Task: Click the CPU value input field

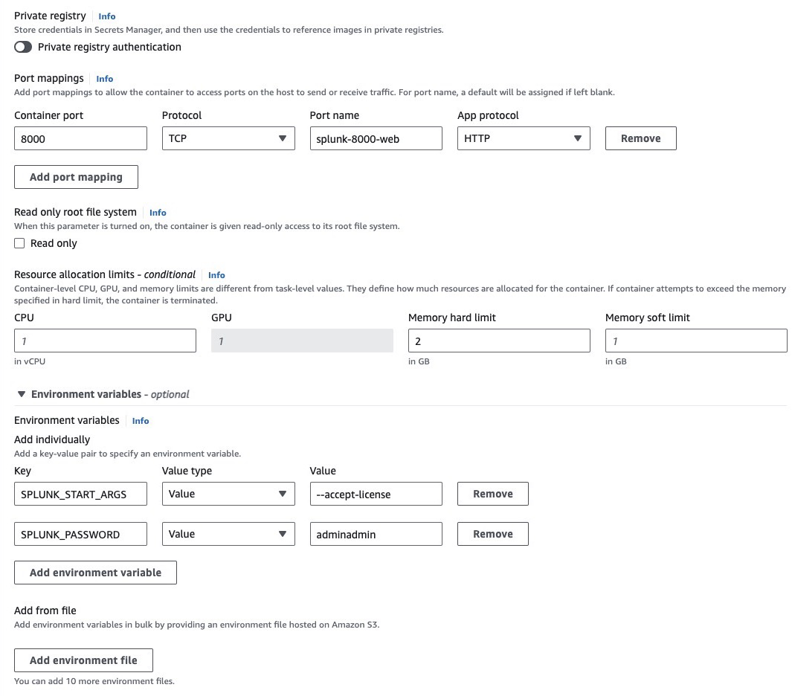Action: click(104, 340)
